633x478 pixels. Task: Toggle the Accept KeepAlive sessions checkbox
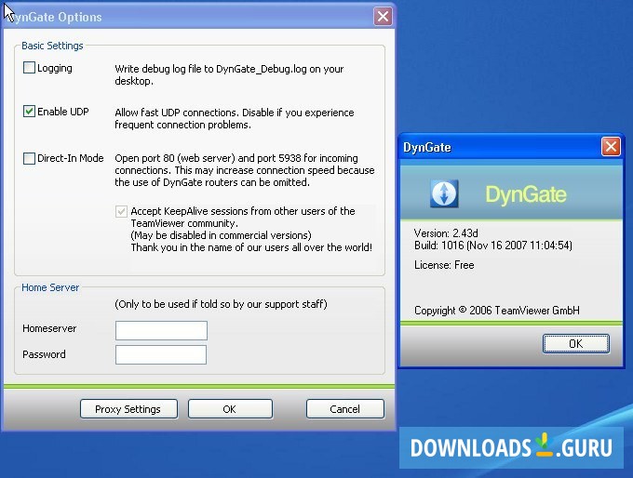(x=121, y=211)
